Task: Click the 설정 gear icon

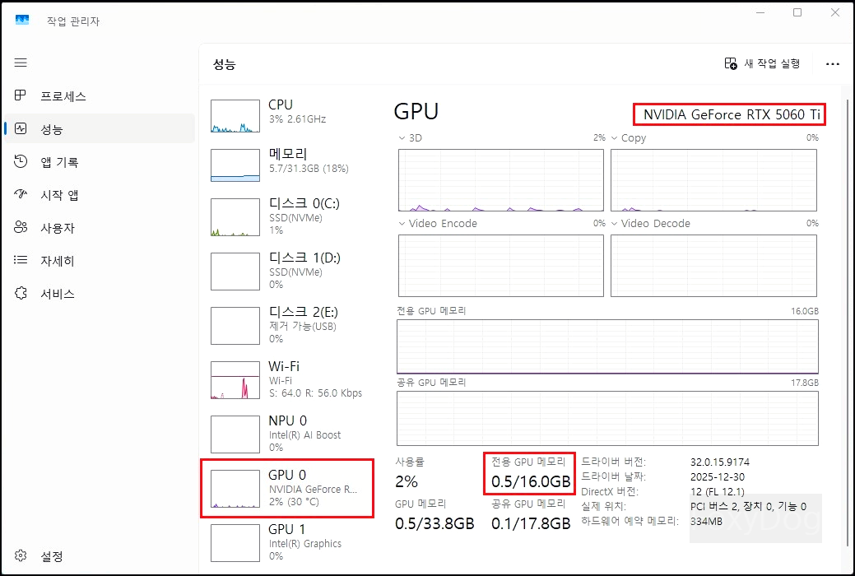Action: [21, 555]
